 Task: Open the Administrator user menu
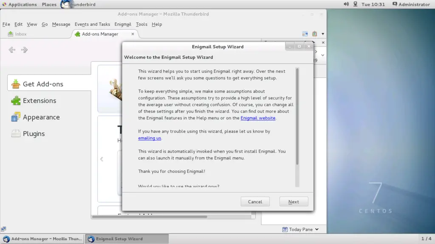411,4
